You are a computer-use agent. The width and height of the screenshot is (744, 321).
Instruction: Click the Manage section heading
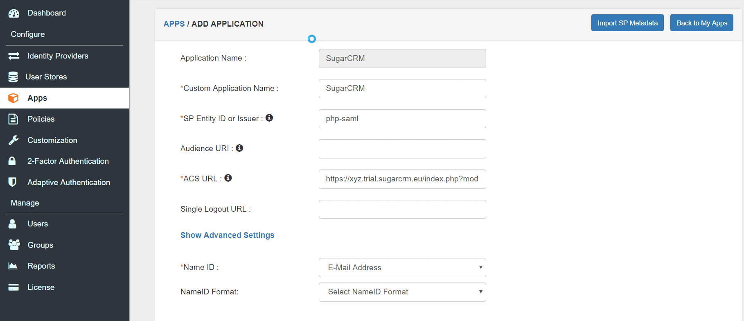click(25, 203)
